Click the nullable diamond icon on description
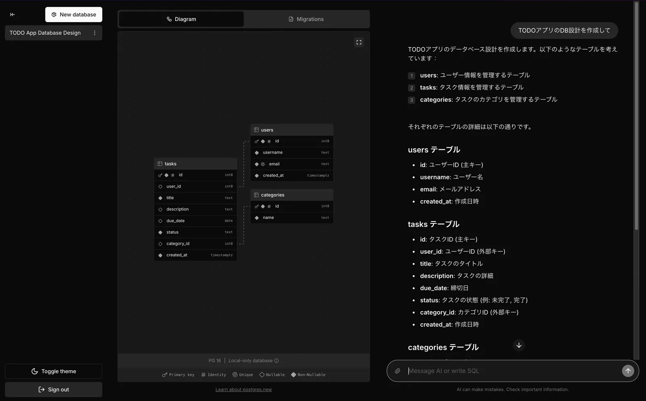The image size is (646, 401). (x=160, y=209)
